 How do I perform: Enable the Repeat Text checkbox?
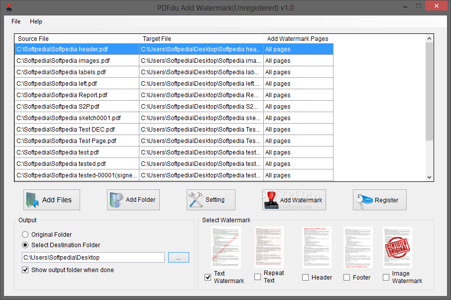click(x=258, y=277)
